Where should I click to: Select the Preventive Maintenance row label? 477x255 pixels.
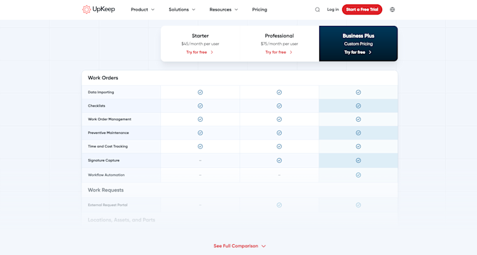108,133
